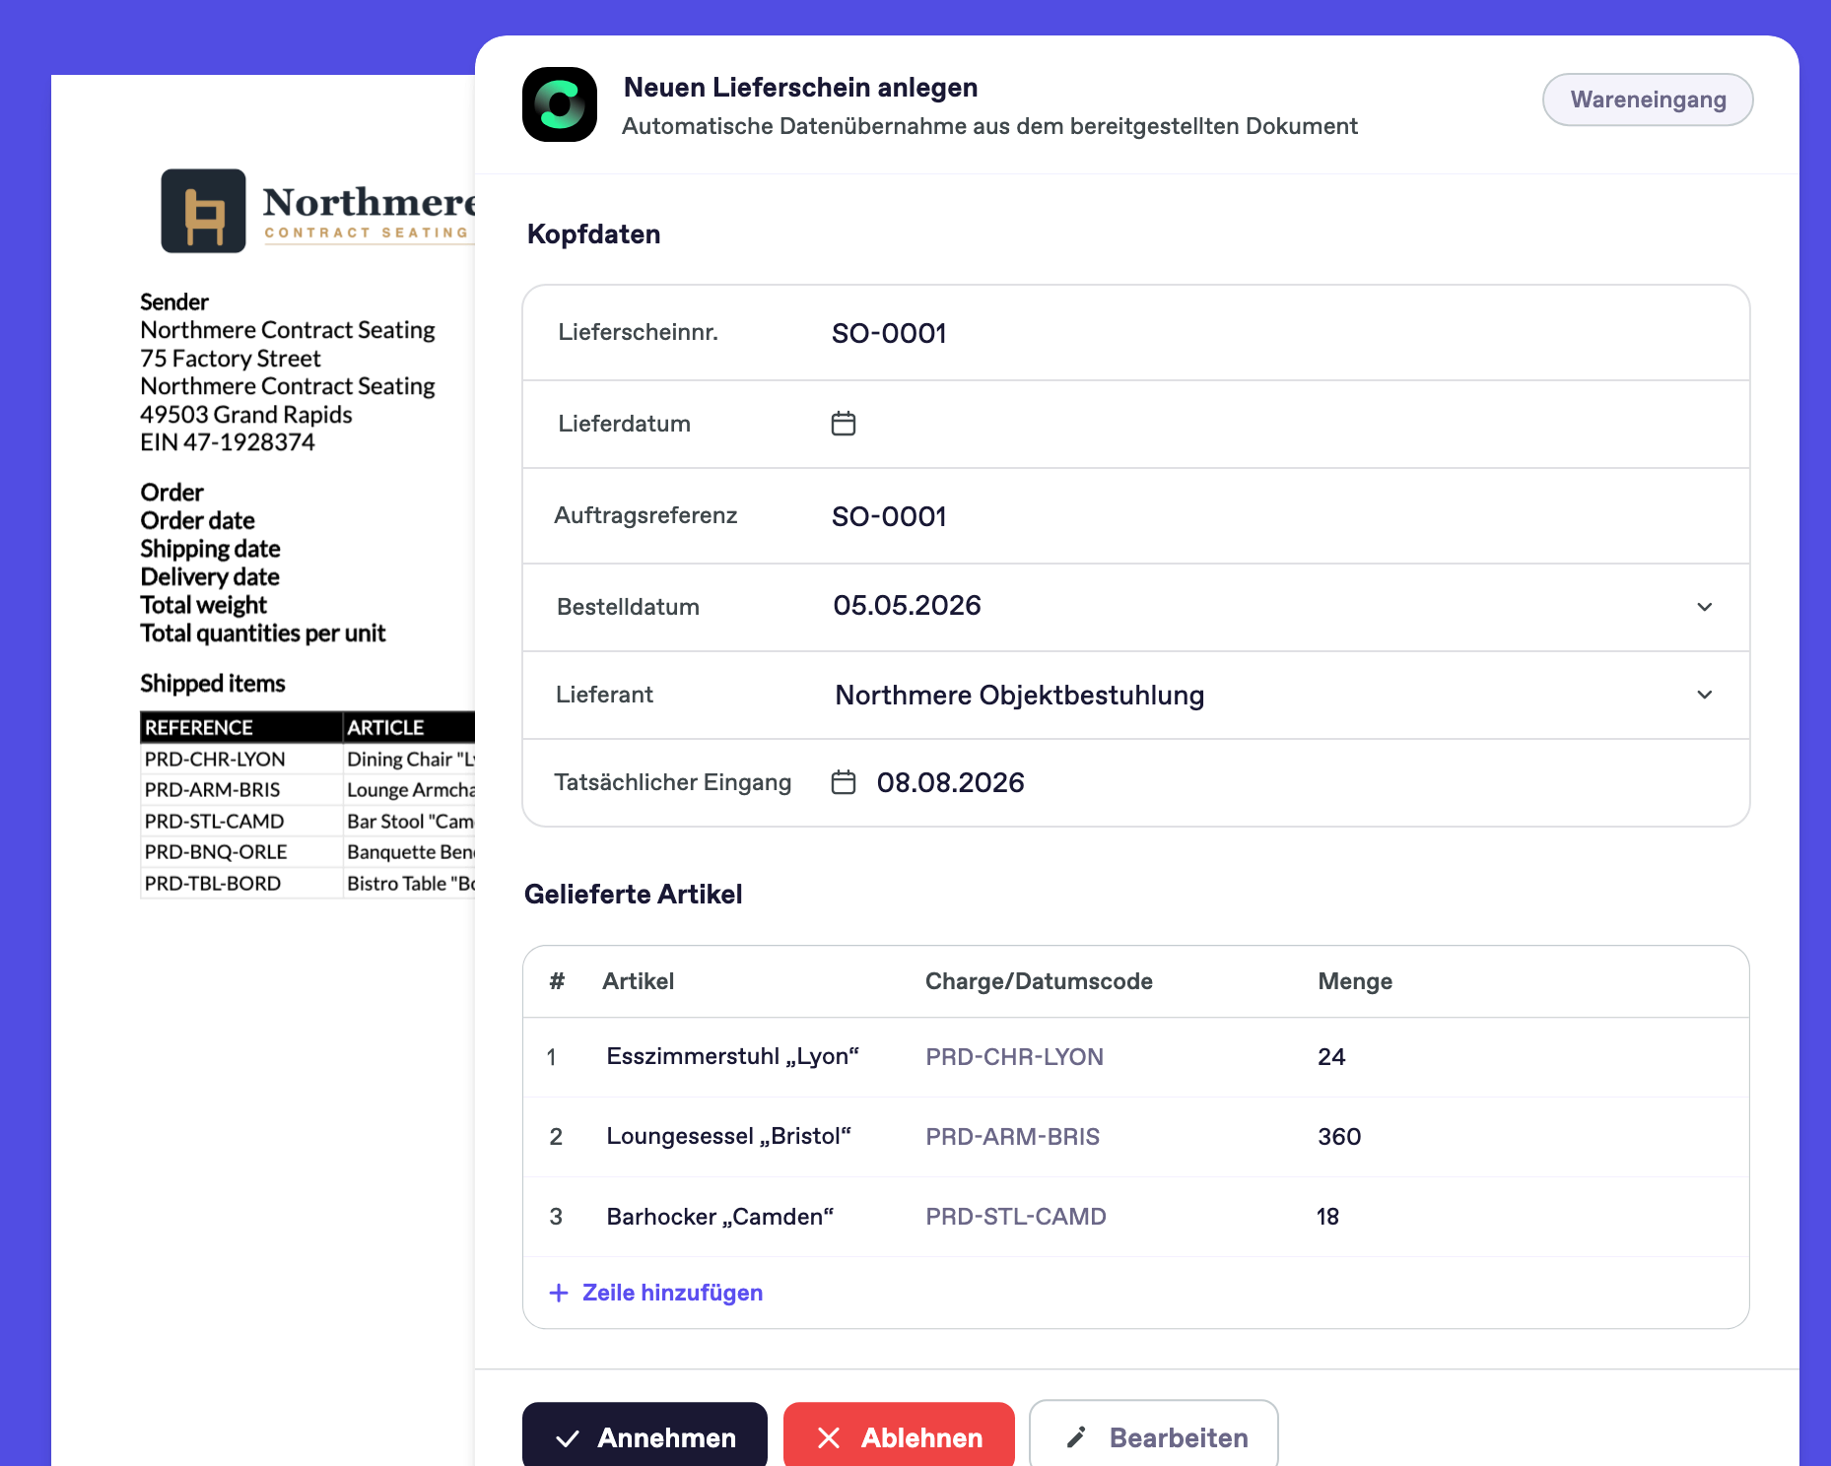Click the Kopfdaten section heading

(594, 234)
